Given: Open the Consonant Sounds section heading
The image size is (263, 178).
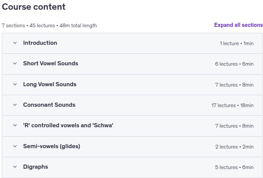Looking at the screenshot, I should coord(49,105).
